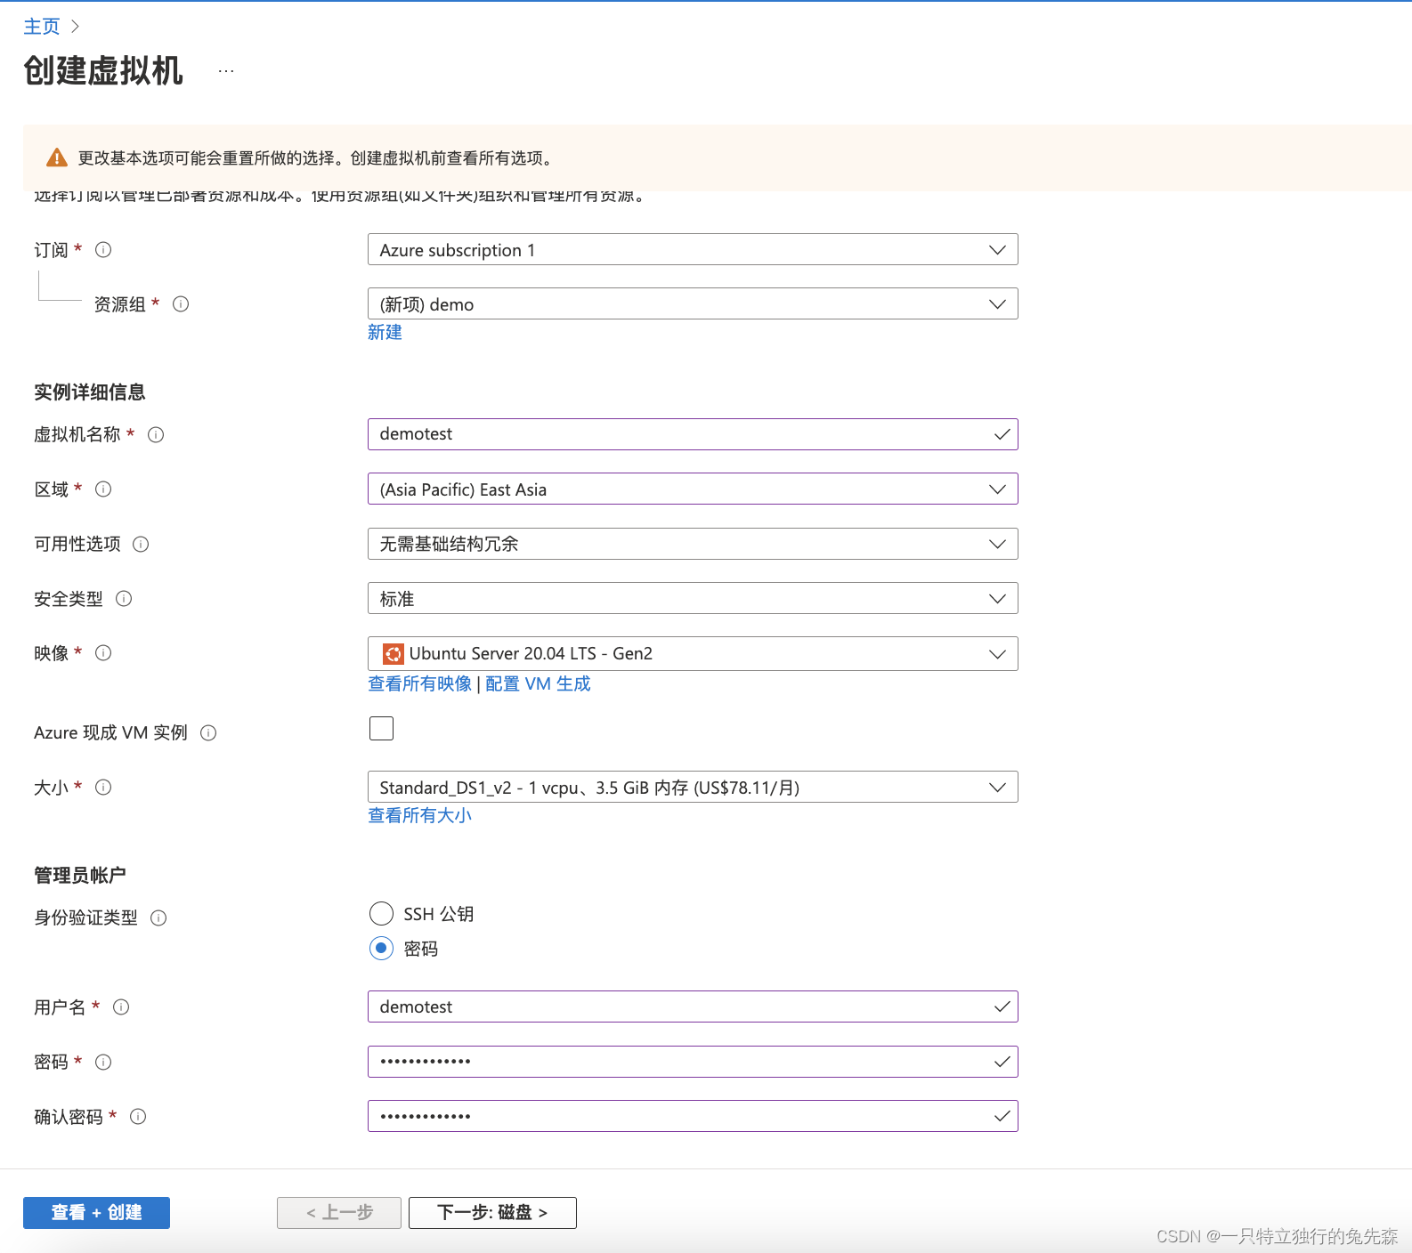
Task: Click the info icon next to 资源组
Action: click(181, 304)
